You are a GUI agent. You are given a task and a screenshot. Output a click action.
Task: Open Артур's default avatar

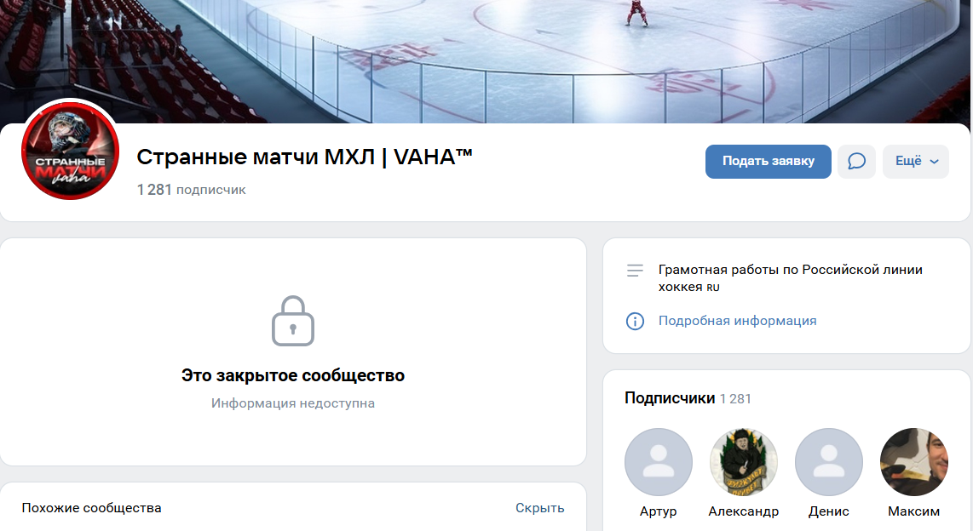click(659, 462)
